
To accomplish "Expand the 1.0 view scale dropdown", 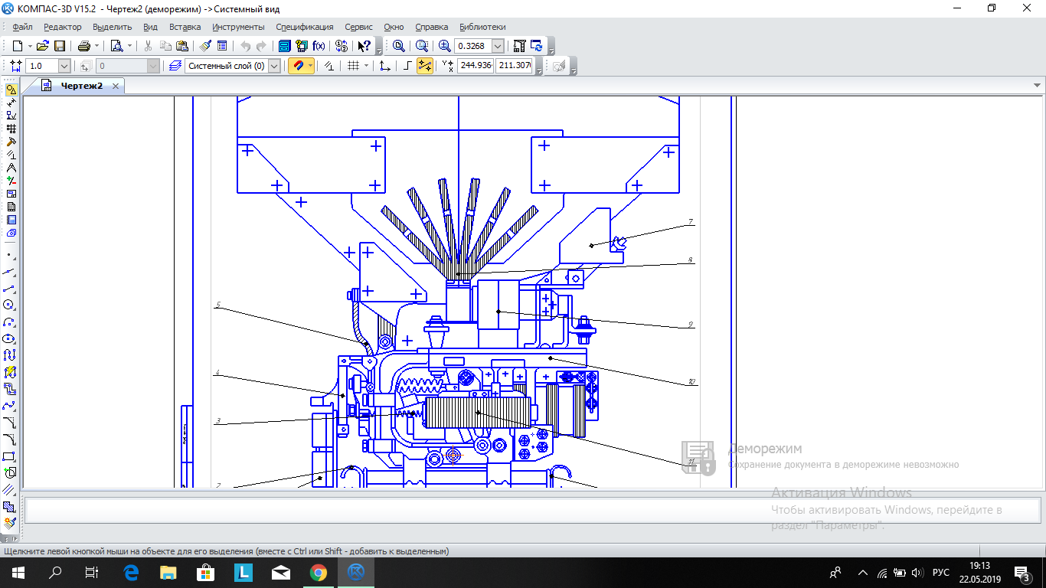I will pyautogui.click(x=64, y=66).
